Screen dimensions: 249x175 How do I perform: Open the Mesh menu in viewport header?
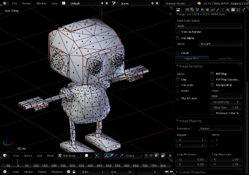click(50, 155)
